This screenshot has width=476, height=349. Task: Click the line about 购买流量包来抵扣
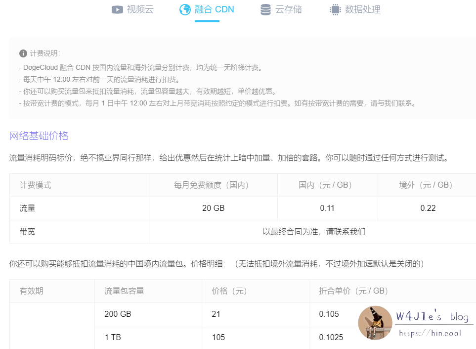[148, 92]
